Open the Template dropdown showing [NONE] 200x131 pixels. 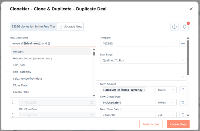[x=139, y=44]
